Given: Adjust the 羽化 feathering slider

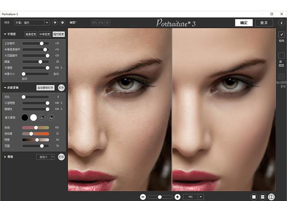Looking at the screenshot, I should tap(36, 97).
